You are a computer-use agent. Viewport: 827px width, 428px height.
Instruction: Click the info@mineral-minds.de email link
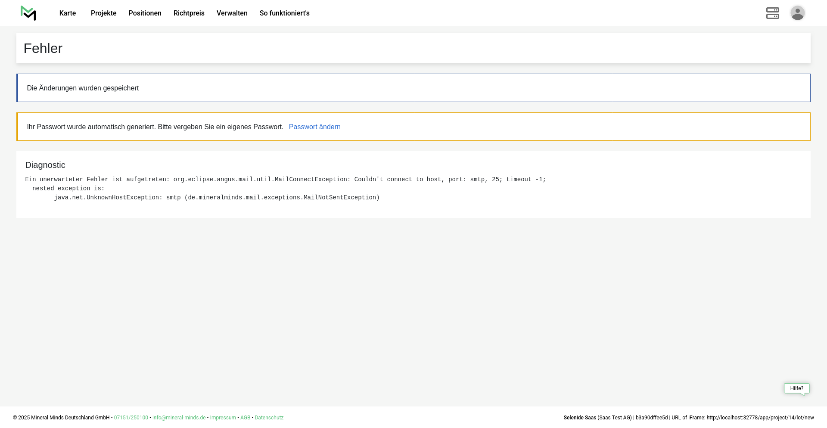tap(179, 418)
